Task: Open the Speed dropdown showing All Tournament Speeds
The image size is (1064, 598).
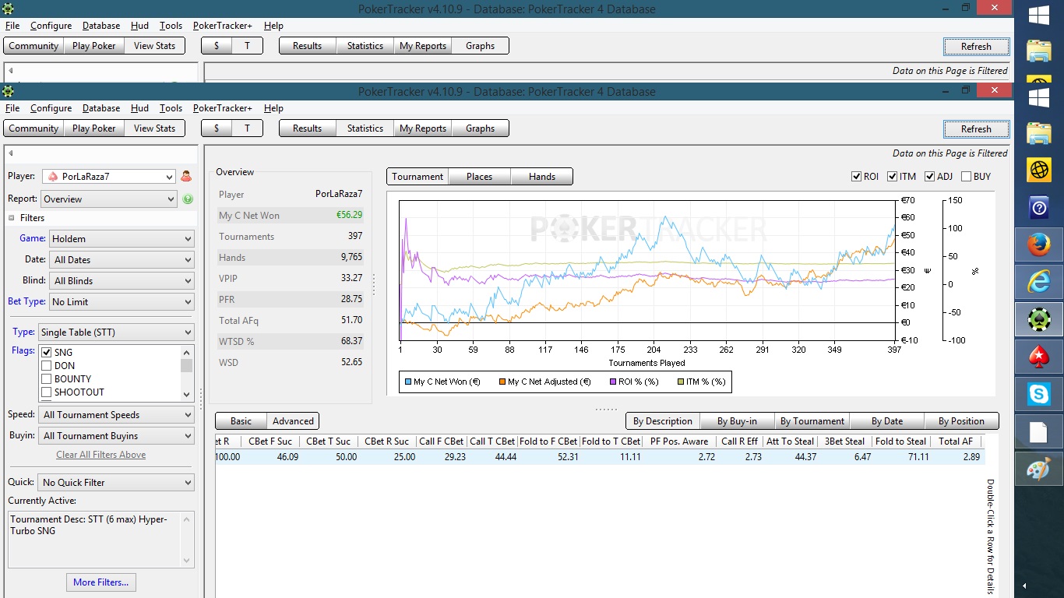Action: (117, 415)
